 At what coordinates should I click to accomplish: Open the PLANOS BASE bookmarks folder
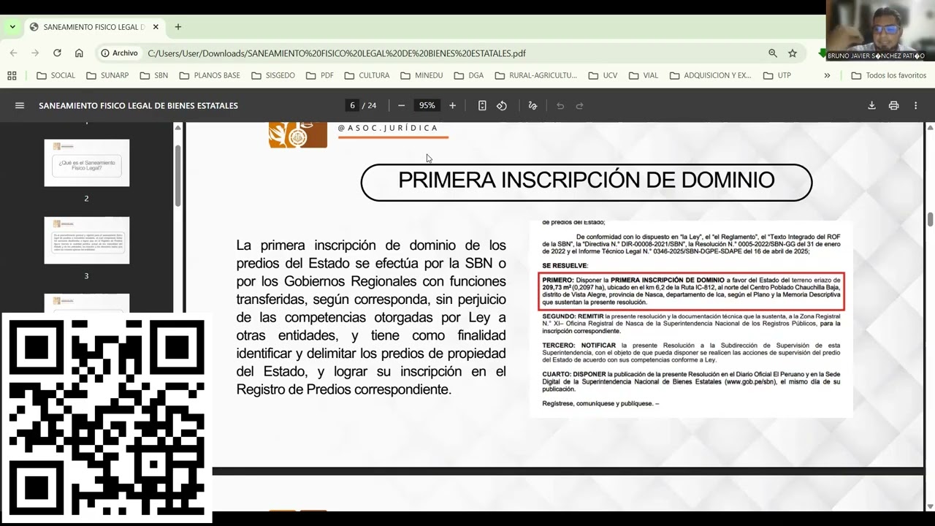(x=210, y=75)
